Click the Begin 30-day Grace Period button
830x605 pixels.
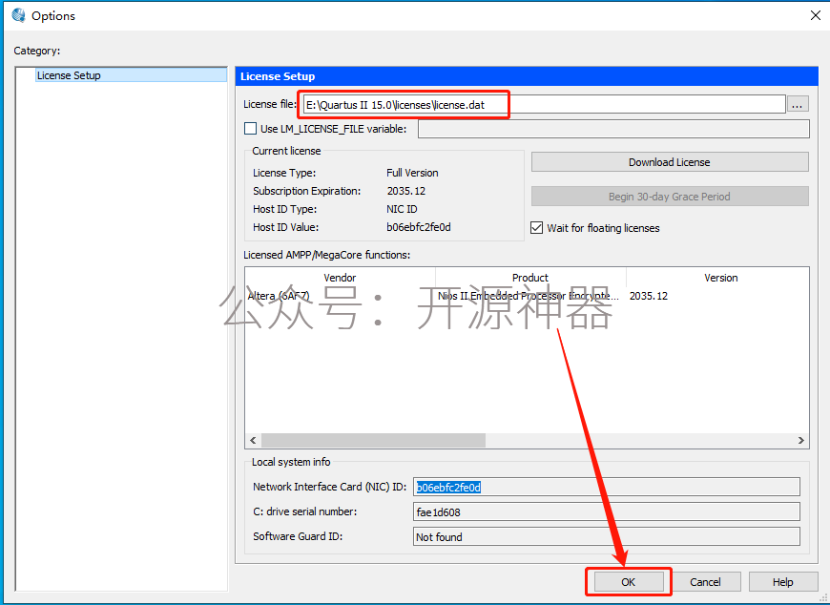pos(670,197)
